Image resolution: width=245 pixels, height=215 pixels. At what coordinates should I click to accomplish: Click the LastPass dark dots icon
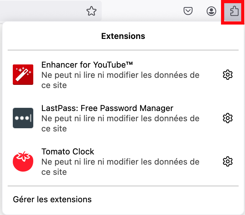[23, 118]
